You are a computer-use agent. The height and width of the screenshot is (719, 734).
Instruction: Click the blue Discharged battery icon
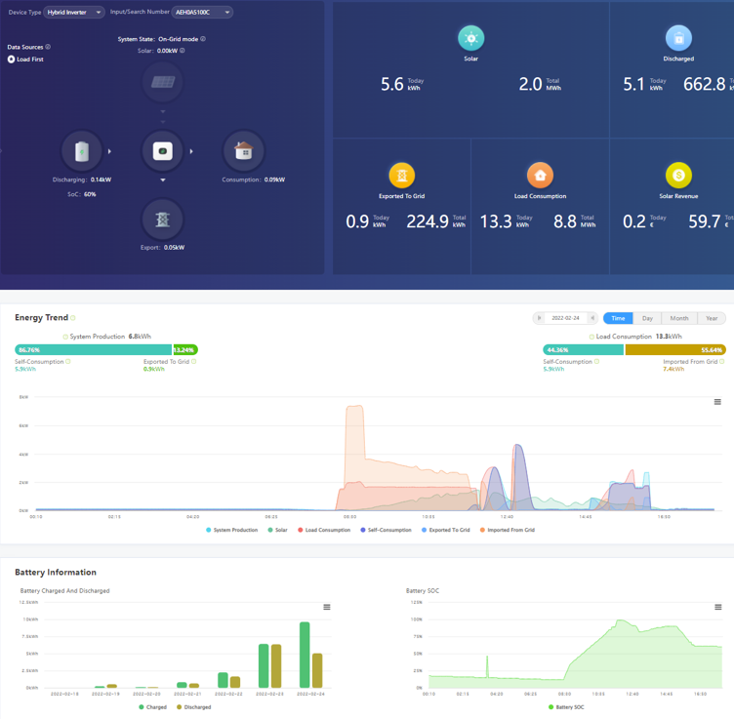678,38
